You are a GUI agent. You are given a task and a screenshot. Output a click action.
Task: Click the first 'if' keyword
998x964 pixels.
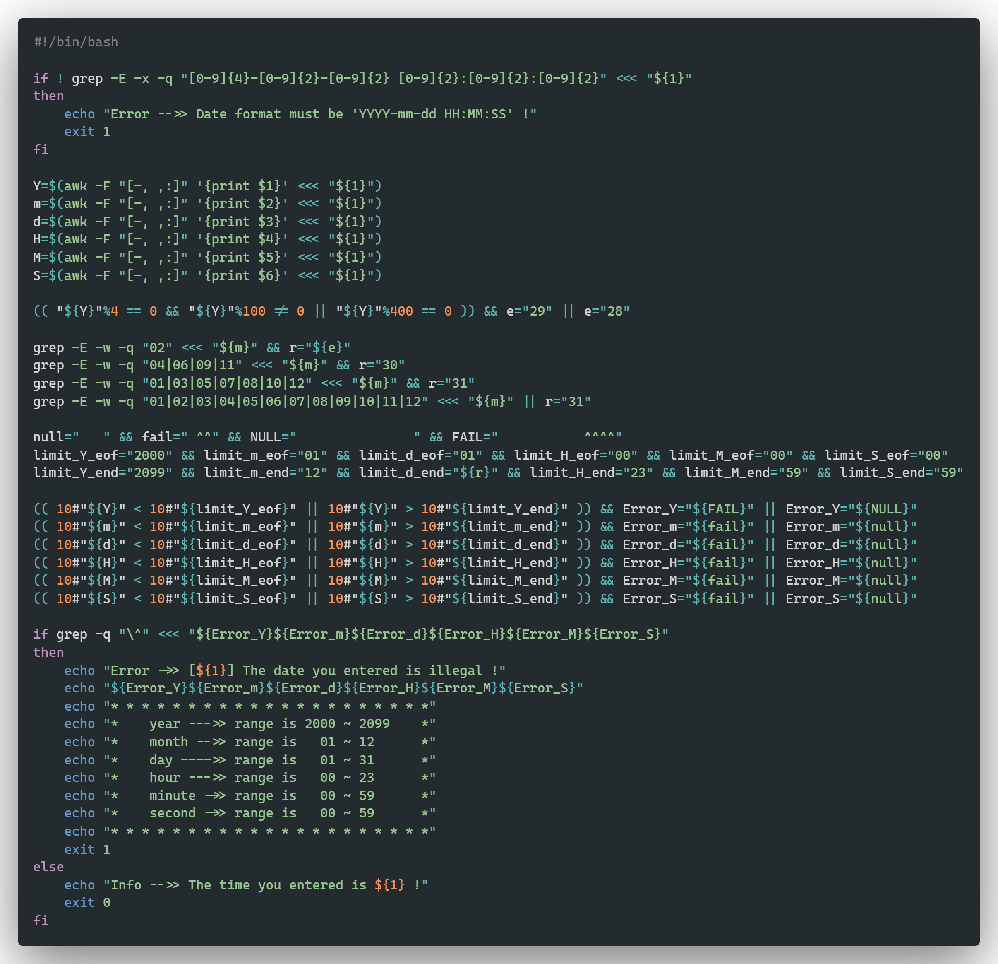(x=40, y=78)
